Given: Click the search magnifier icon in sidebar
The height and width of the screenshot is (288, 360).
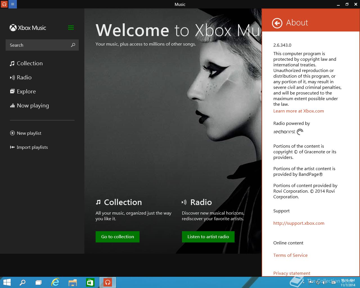Looking at the screenshot, I should point(73,45).
